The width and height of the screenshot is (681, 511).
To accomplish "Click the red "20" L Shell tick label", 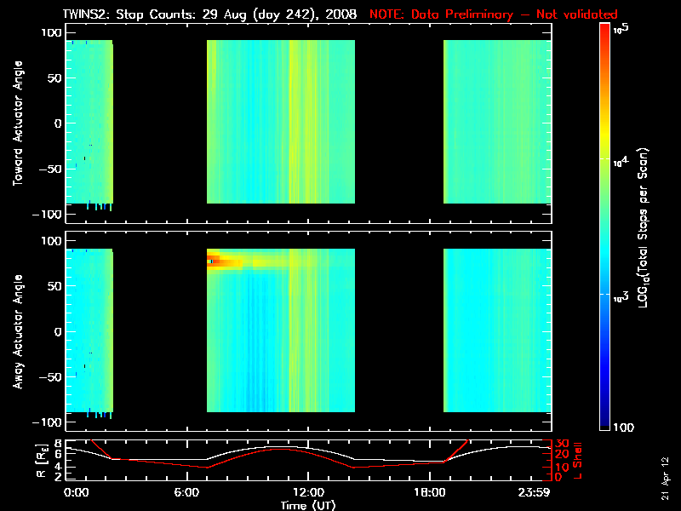I will 562,455.
